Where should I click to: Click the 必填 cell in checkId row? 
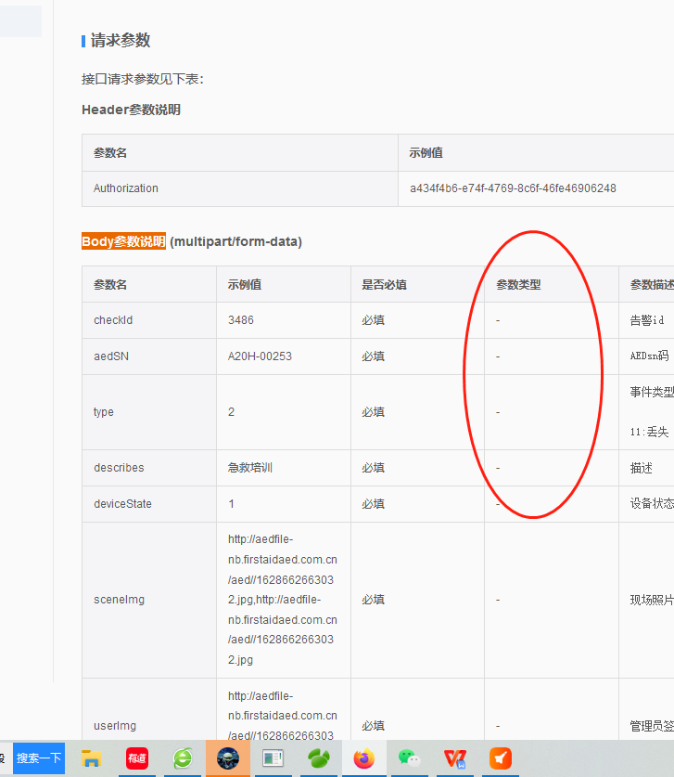click(x=418, y=320)
